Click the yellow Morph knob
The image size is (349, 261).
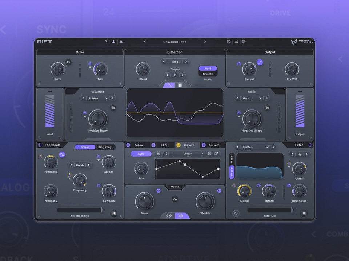tap(244, 191)
